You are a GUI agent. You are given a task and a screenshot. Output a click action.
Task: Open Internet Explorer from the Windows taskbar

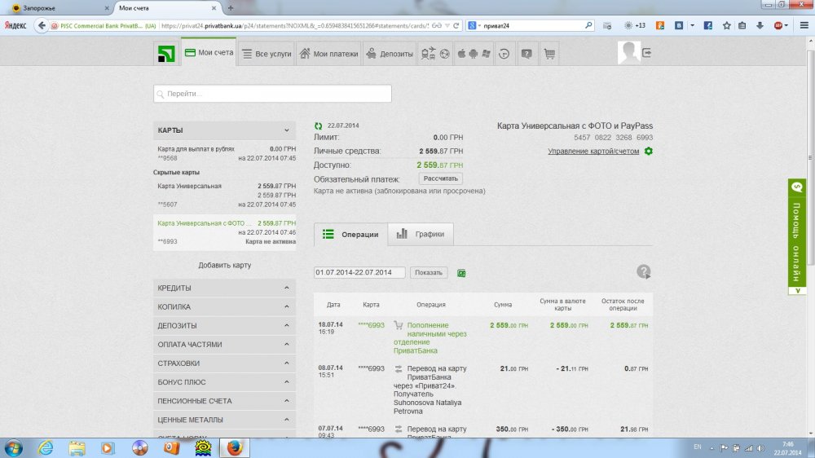point(46,447)
